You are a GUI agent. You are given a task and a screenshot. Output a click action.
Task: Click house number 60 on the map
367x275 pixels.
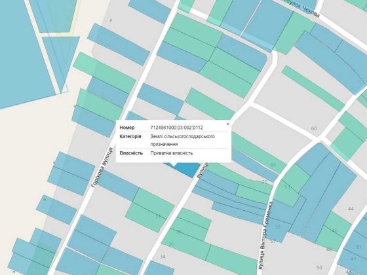314,128
